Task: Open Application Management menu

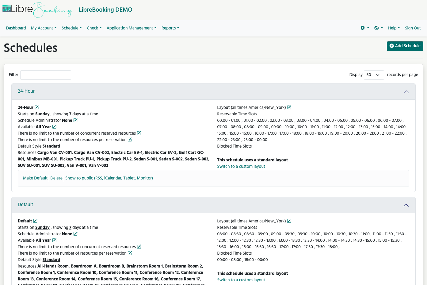Action: tap(132, 28)
